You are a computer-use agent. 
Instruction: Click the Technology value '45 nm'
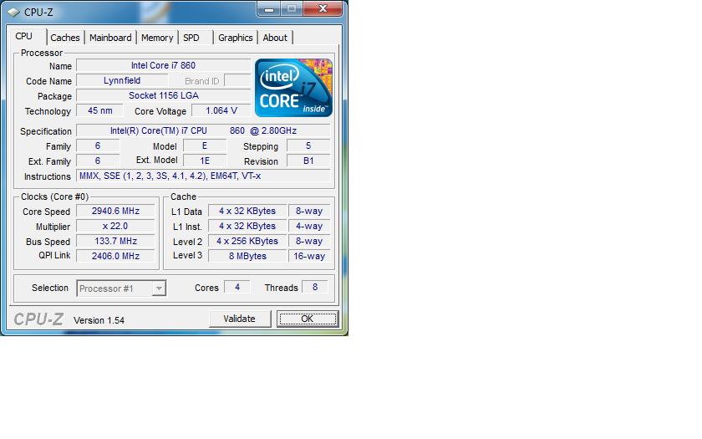point(99,110)
